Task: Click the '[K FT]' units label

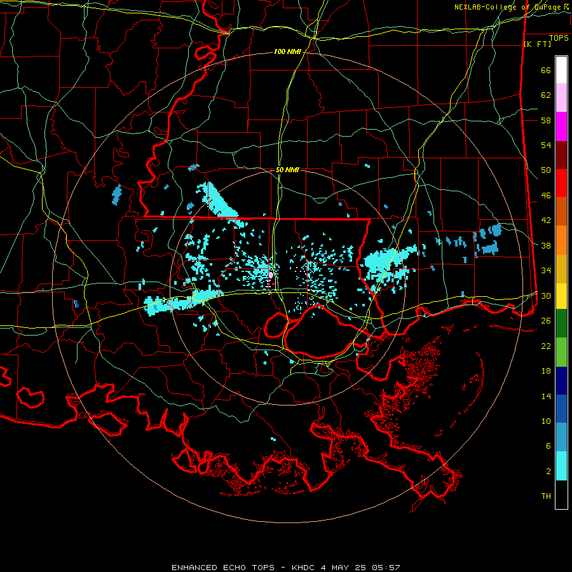Action: pos(537,44)
